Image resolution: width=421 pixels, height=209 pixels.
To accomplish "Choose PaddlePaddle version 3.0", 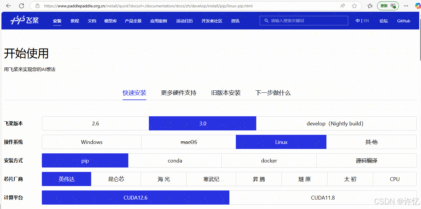I will [x=203, y=123].
